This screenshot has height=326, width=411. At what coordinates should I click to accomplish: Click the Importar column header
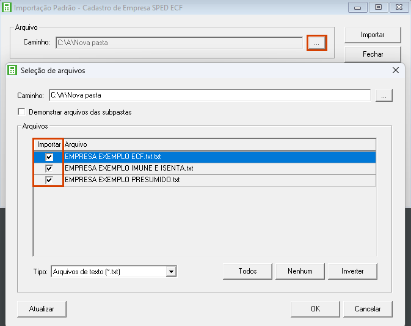(x=48, y=144)
